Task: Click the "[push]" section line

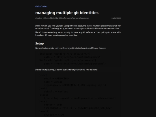Action: (42, 88)
